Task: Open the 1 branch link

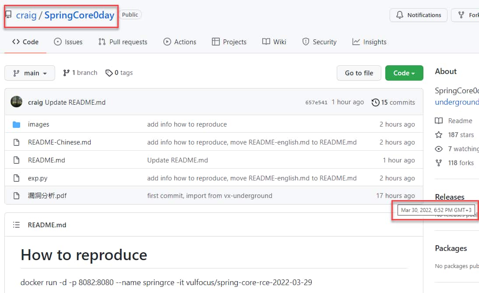Action: [x=80, y=73]
